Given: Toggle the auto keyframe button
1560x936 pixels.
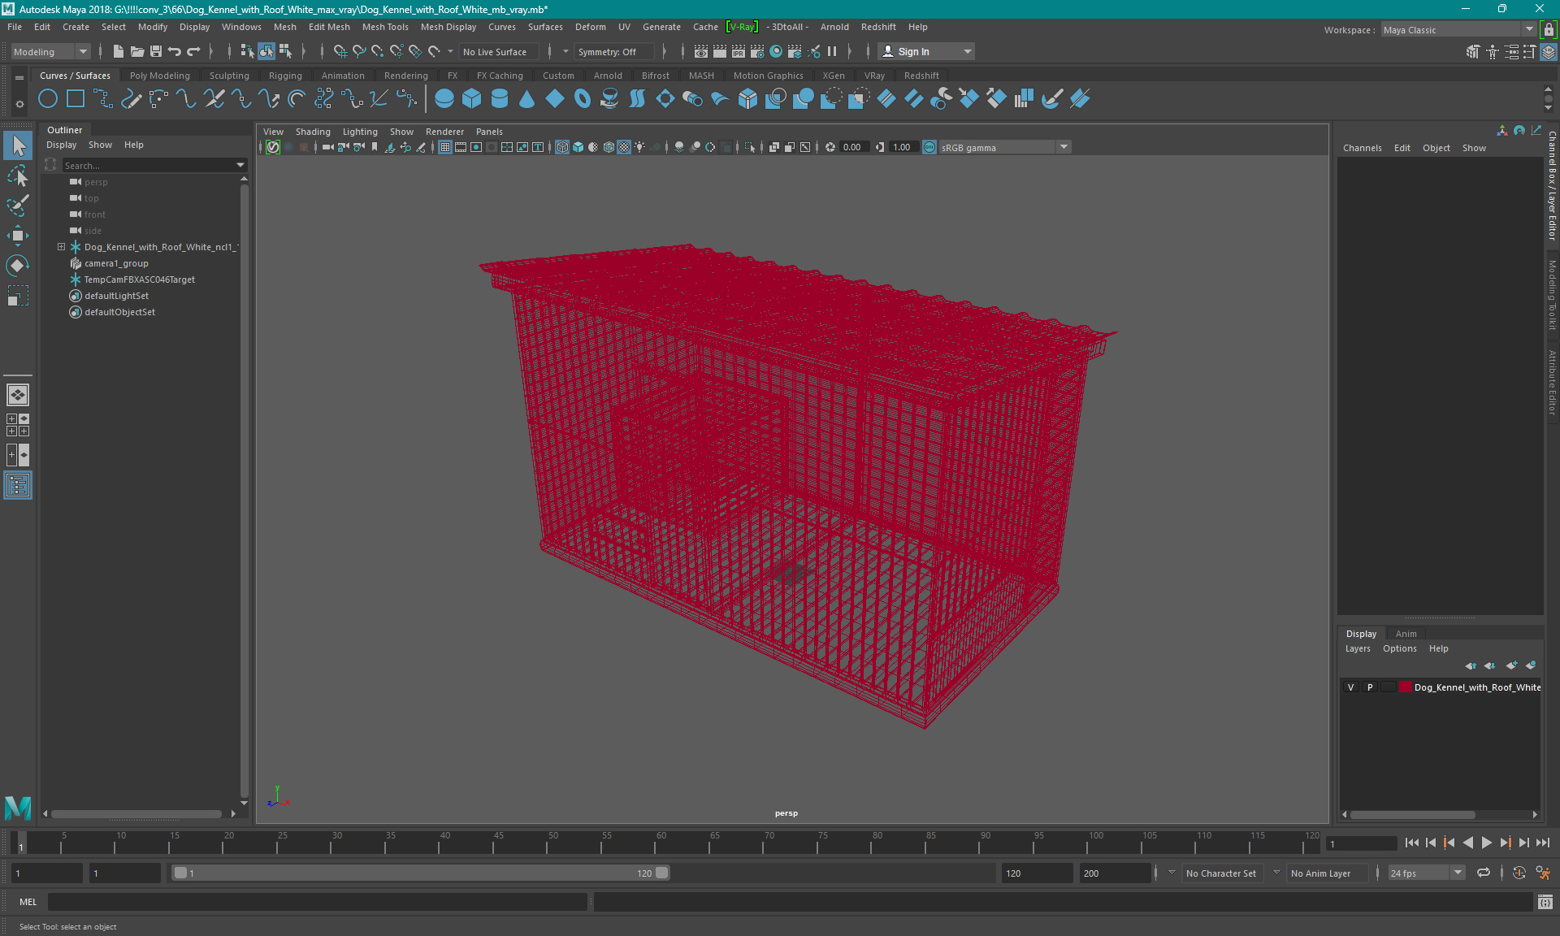Looking at the screenshot, I should [x=1519, y=873].
